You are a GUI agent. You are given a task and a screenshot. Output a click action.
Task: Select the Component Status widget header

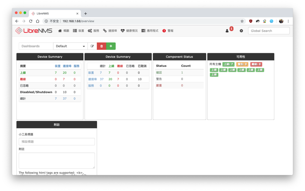point(179,57)
